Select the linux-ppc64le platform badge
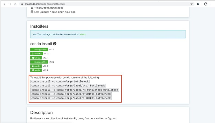This screenshot has width=215, height=123. tap(39, 49)
